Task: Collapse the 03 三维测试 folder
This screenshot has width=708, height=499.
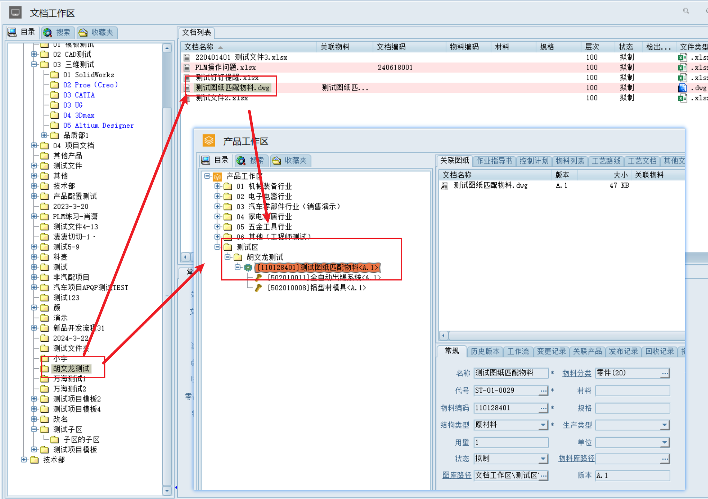Action: 34,64
